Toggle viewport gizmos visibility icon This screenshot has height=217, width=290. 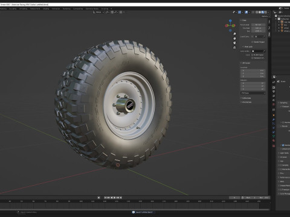pos(239,12)
